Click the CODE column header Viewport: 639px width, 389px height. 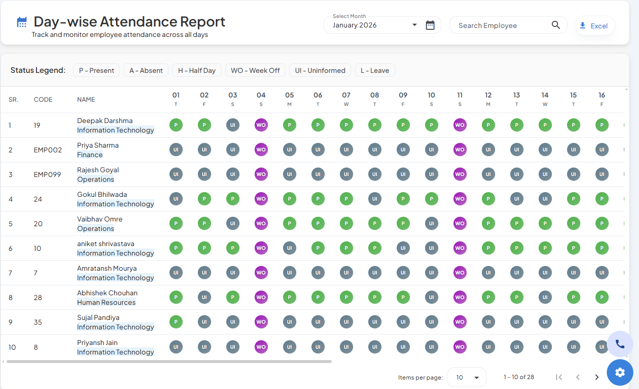tap(43, 99)
